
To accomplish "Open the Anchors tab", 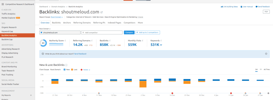I will [67, 23].
